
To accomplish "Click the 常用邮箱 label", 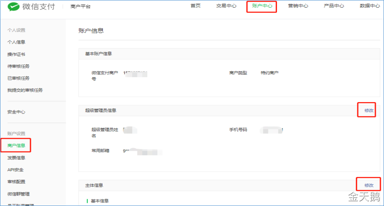I will point(100,151).
